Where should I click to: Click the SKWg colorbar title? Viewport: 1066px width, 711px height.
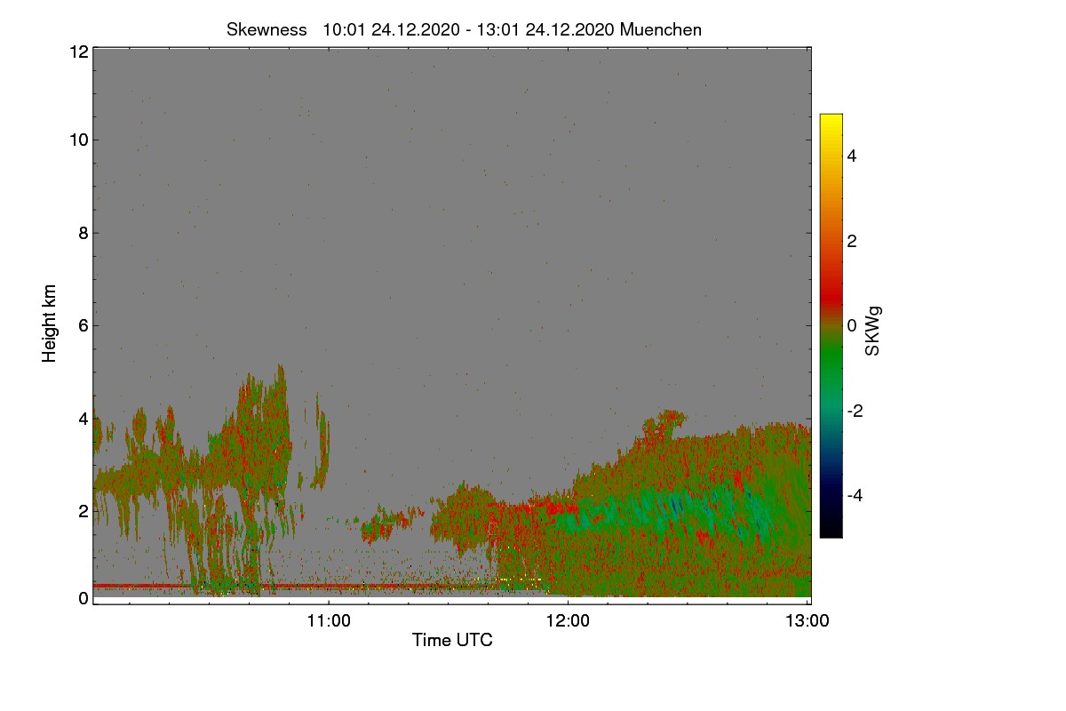click(873, 332)
